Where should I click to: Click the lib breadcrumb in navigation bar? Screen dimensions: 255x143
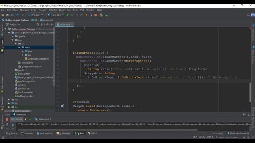(x=35, y=20)
